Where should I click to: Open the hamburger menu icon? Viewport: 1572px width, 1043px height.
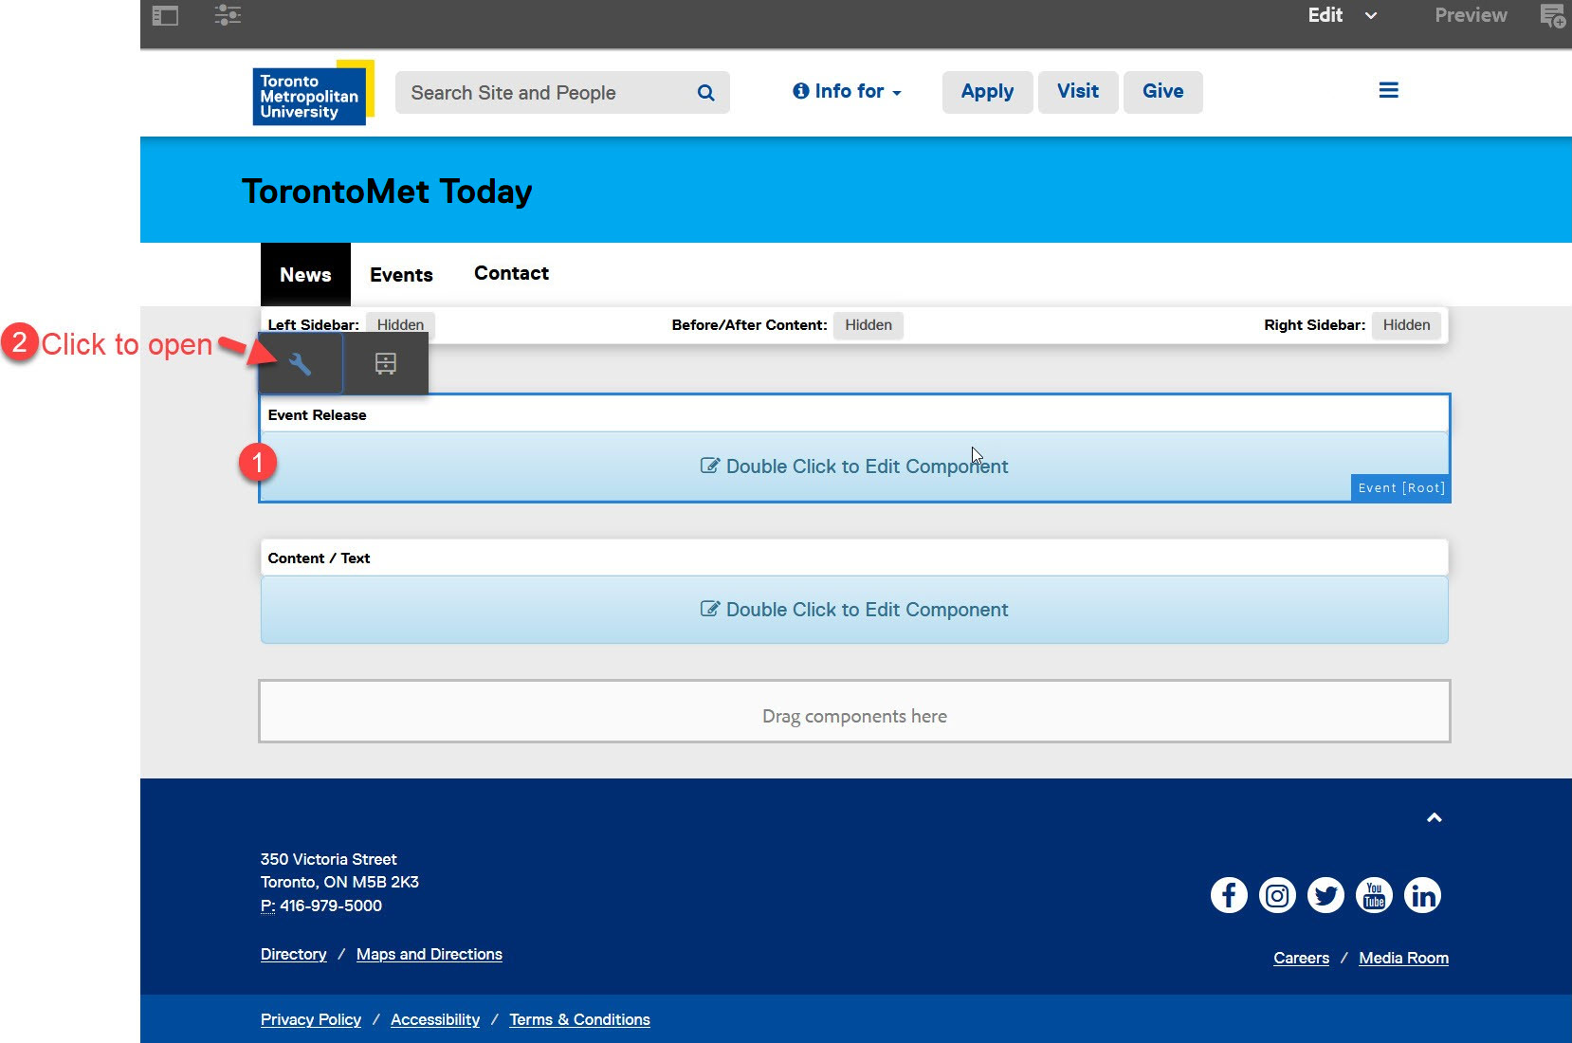tap(1388, 90)
